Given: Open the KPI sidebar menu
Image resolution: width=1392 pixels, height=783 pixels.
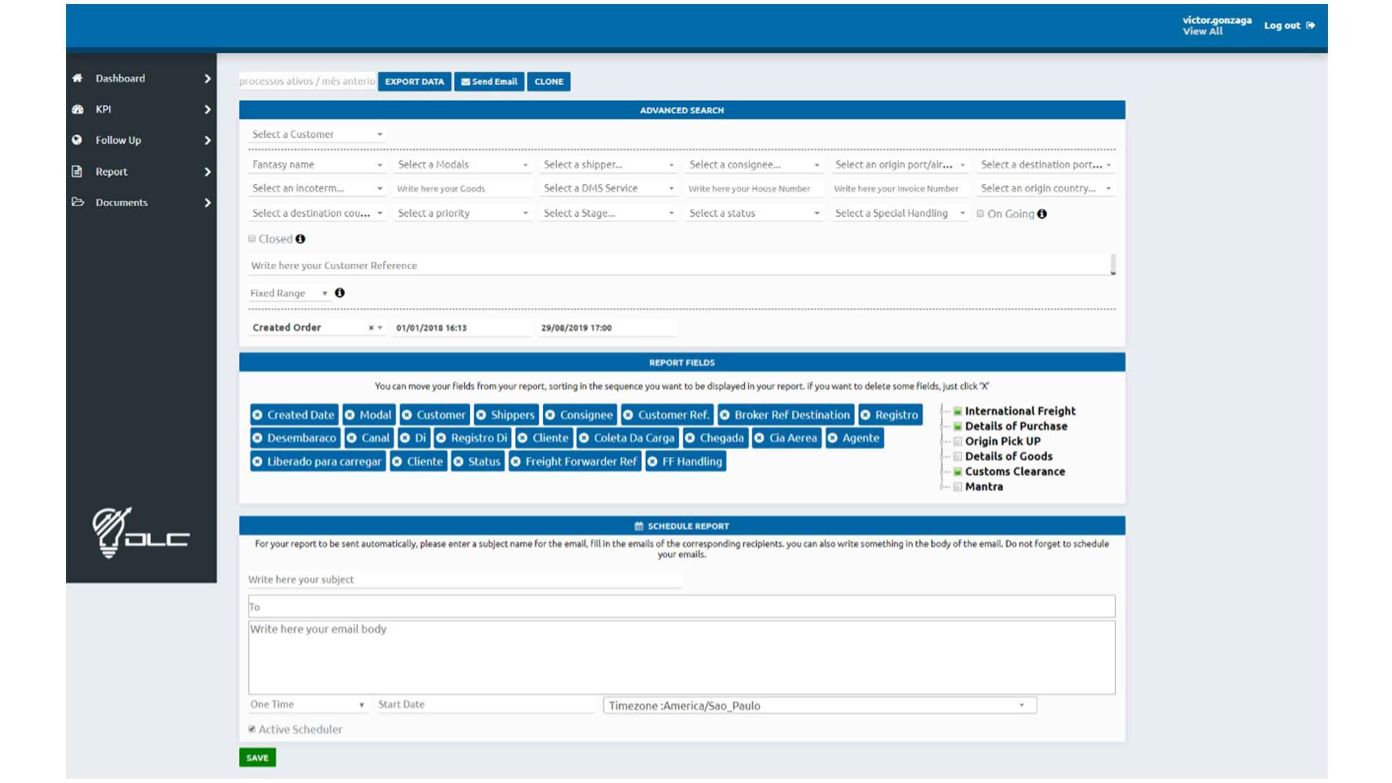Looking at the screenshot, I should coord(141,109).
